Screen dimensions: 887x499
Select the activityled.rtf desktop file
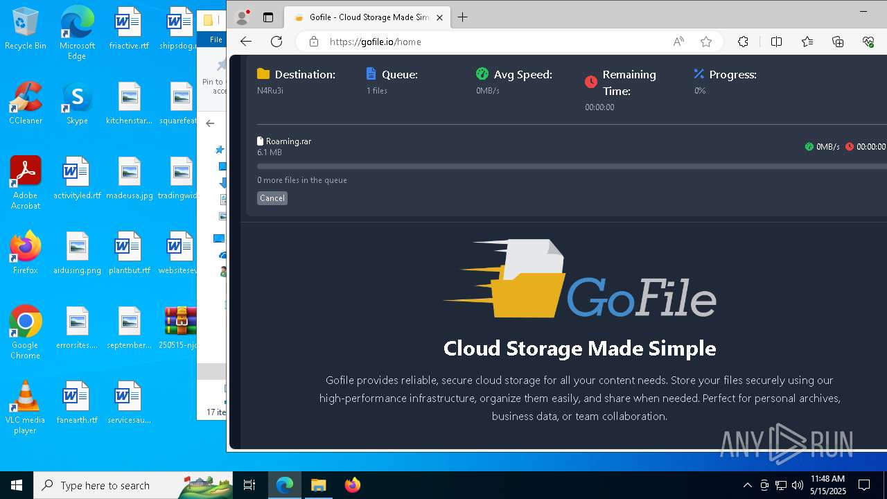[x=77, y=178]
